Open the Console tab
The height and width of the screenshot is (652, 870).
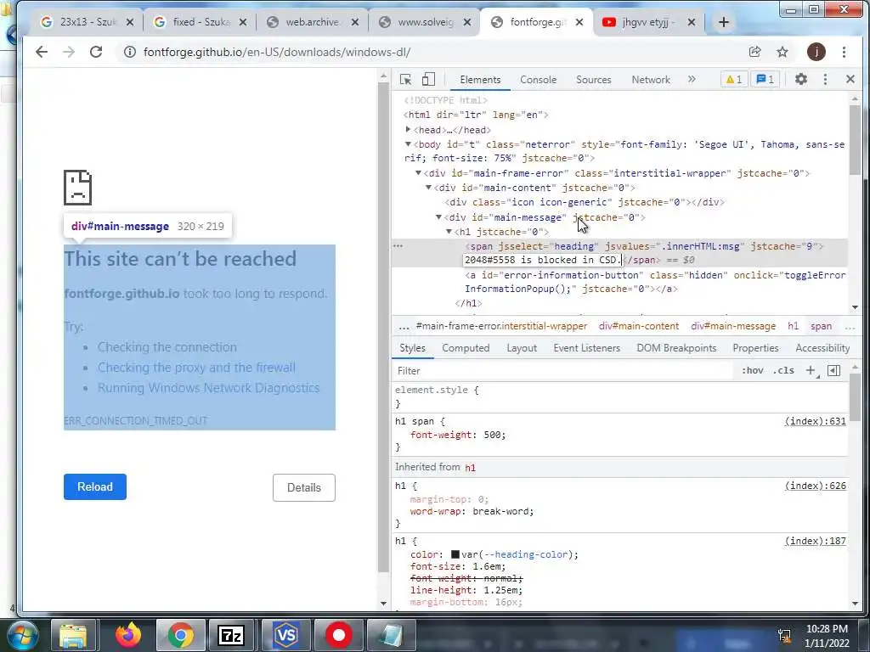pyautogui.click(x=538, y=80)
